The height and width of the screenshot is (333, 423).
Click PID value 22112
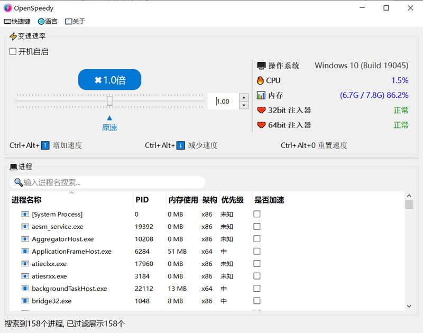[144, 289]
